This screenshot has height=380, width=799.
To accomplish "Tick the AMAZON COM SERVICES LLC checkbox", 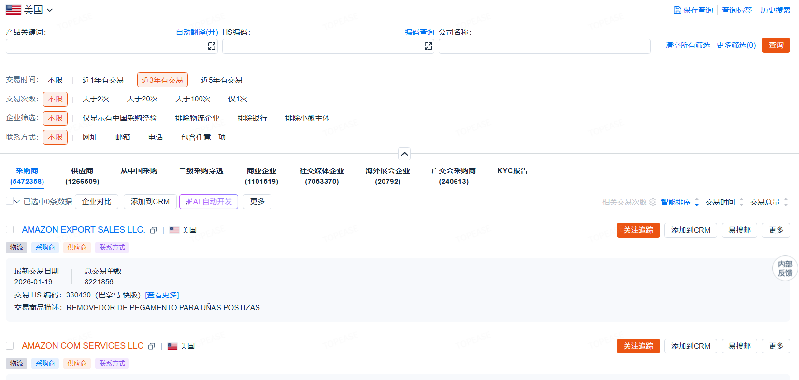I will [x=10, y=346].
